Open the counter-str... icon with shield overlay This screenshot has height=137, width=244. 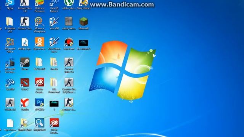[x=69, y=104]
